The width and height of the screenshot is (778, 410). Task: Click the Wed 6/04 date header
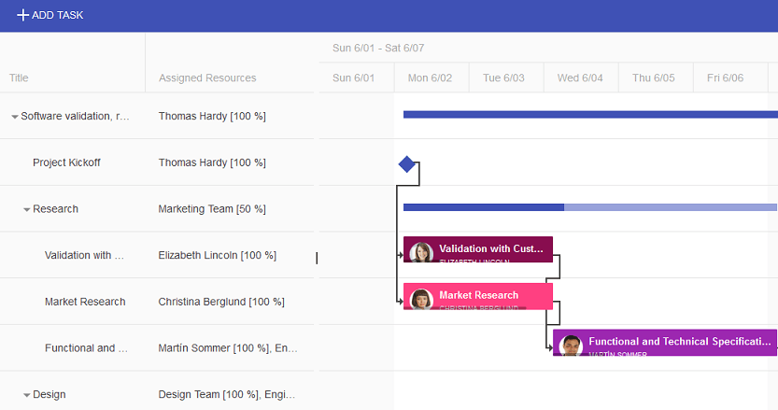[581, 78]
